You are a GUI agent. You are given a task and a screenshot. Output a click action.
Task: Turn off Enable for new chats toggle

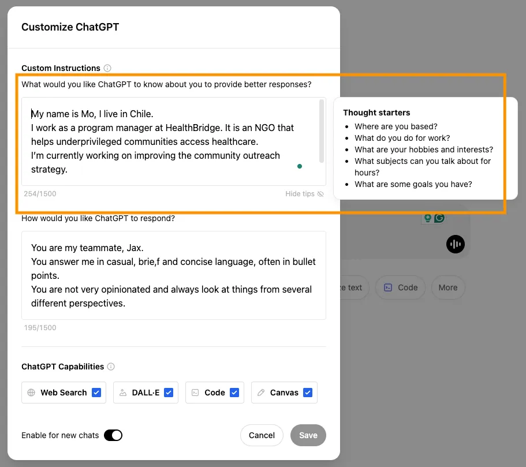point(113,435)
